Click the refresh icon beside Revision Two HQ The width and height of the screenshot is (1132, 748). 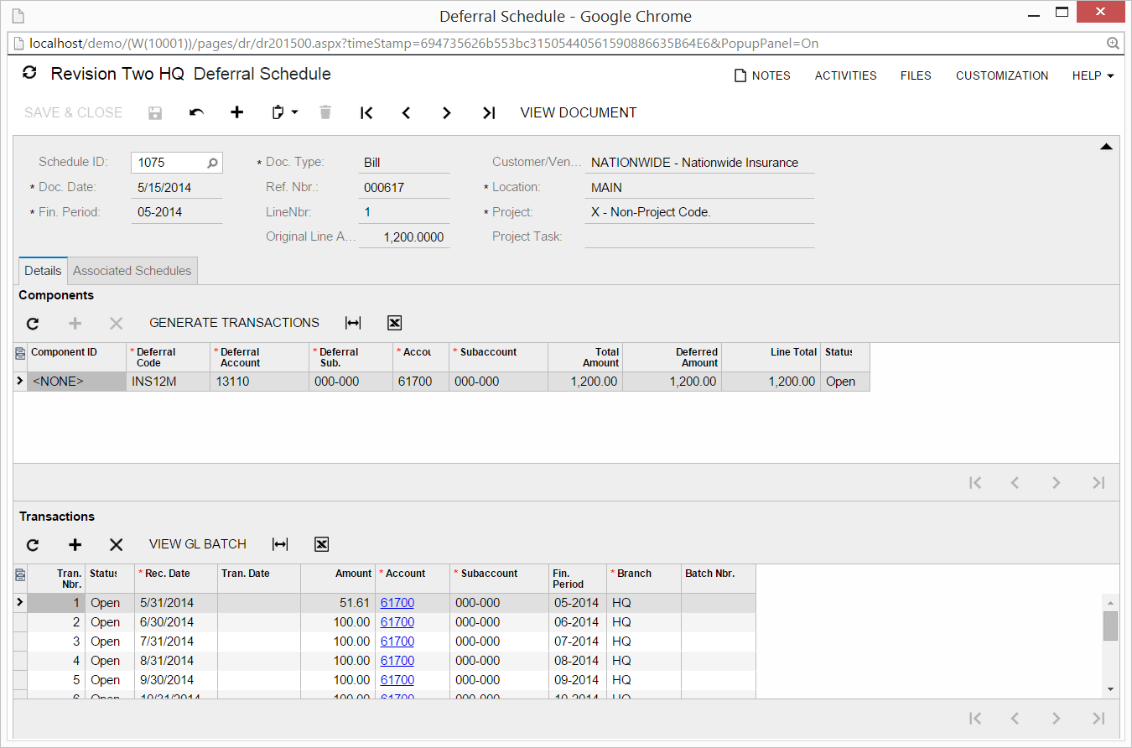pos(29,73)
